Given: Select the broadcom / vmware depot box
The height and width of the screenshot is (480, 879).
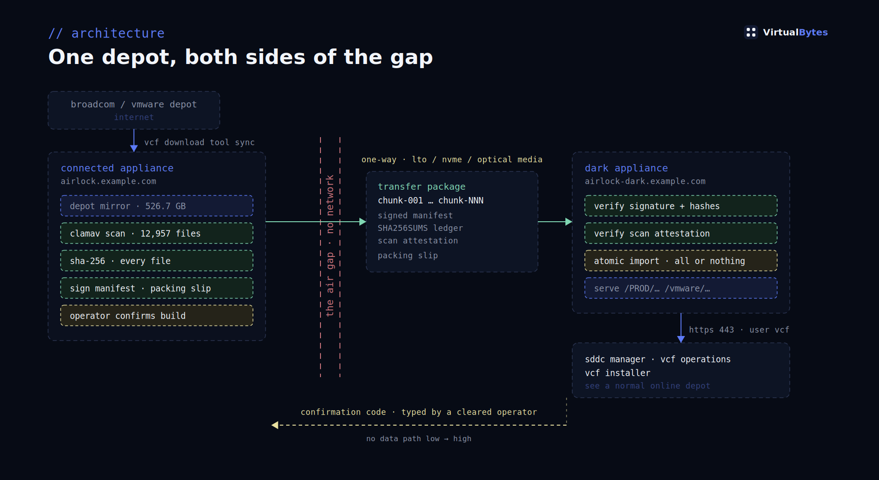Looking at the screenshot, I should [134, 110].
